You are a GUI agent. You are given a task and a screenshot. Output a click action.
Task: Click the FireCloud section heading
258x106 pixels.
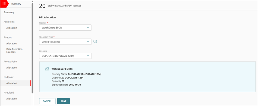point(9,93)
